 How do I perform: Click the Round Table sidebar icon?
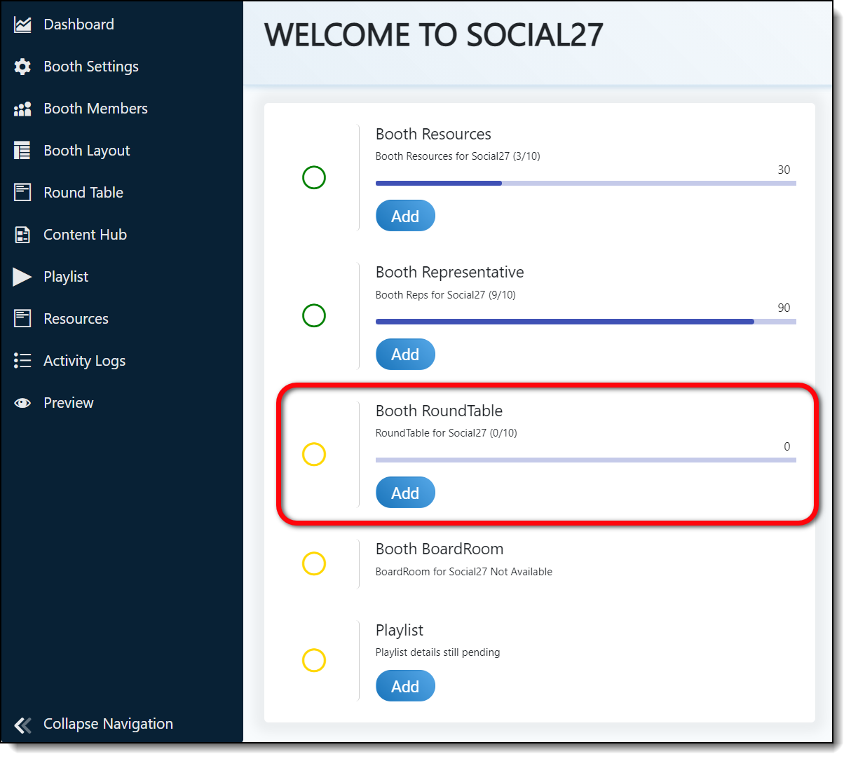[x=22, y=193]
